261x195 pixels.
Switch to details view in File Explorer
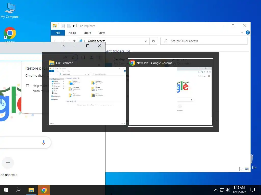241,169
